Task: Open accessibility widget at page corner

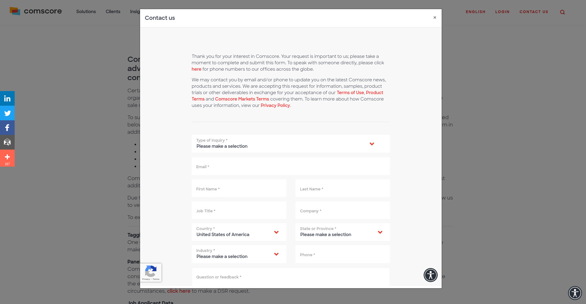Action: [575, 293]
